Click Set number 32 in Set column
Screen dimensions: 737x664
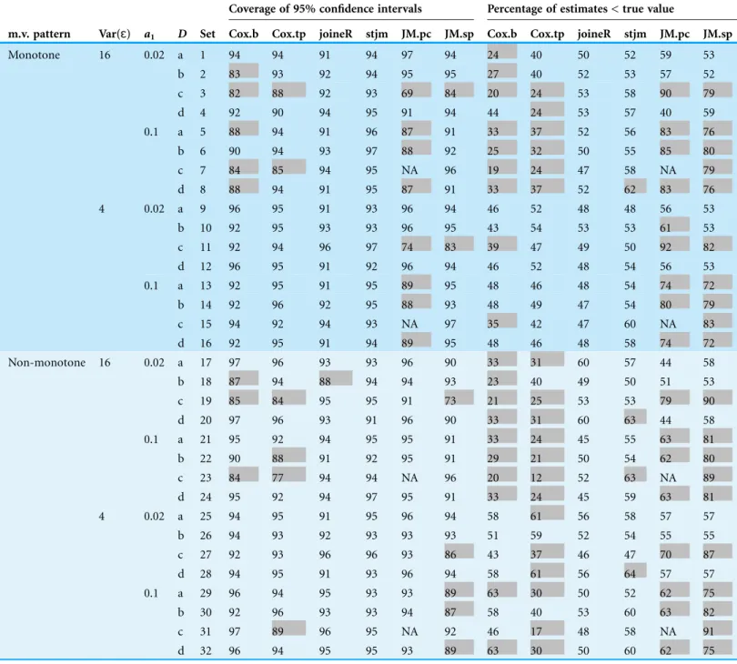(x=206, y=651)
